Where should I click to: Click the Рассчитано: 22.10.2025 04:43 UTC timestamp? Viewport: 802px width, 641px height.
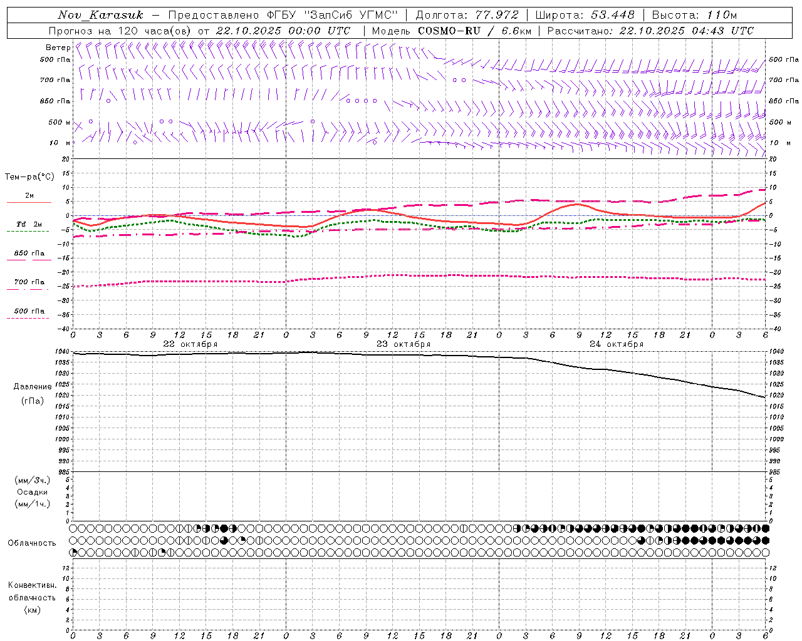pos(650,31)
